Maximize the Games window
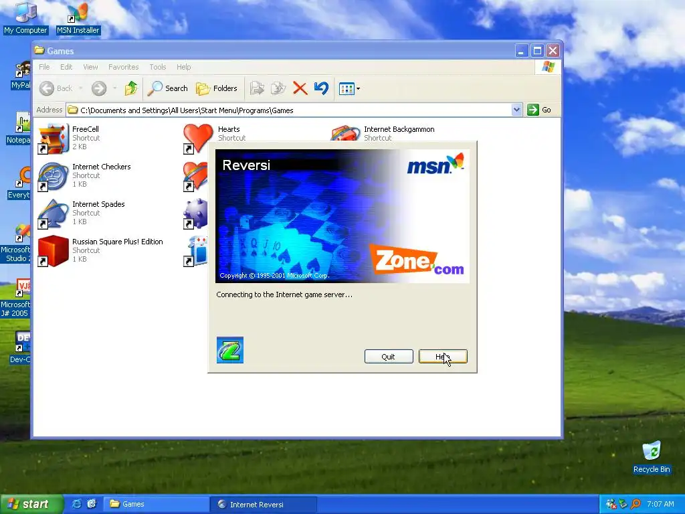The height and width of the screenshot is (514, 685). (x=537, y=51)
